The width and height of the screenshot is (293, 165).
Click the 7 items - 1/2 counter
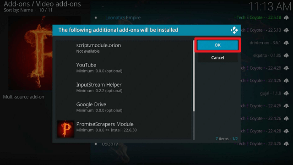227,139
